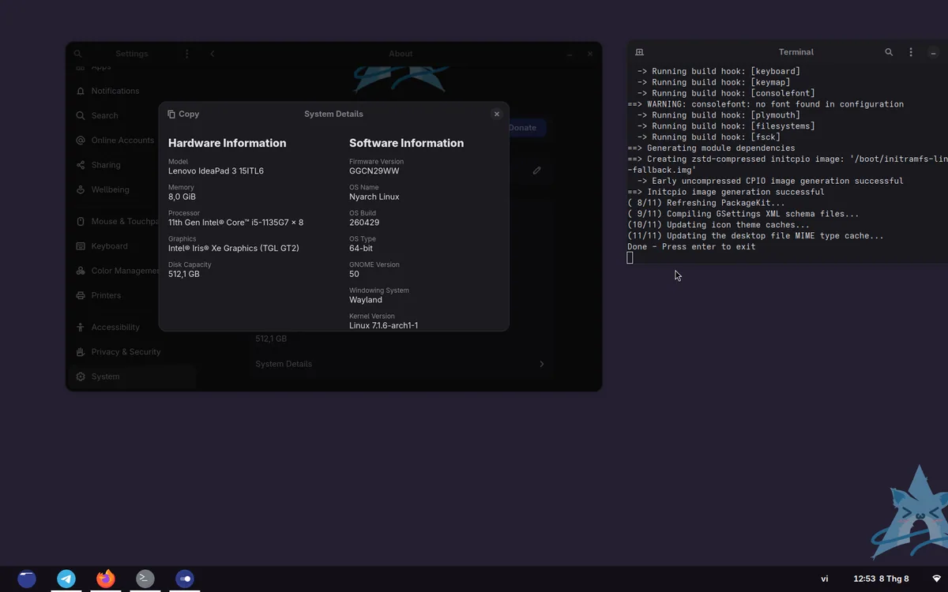Open the clock showing 12:53 8 Thg 8
The height and width of the screenshot is (592, 948).
pos(881,579)
